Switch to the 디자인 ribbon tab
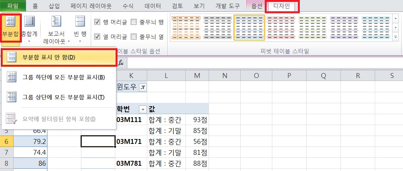Image resolution: width=403 pixels, height=171 pixels. click(x=282, y=6)
